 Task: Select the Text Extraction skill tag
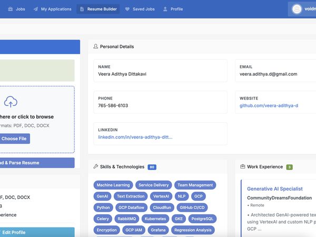click(x=131, y=196)
